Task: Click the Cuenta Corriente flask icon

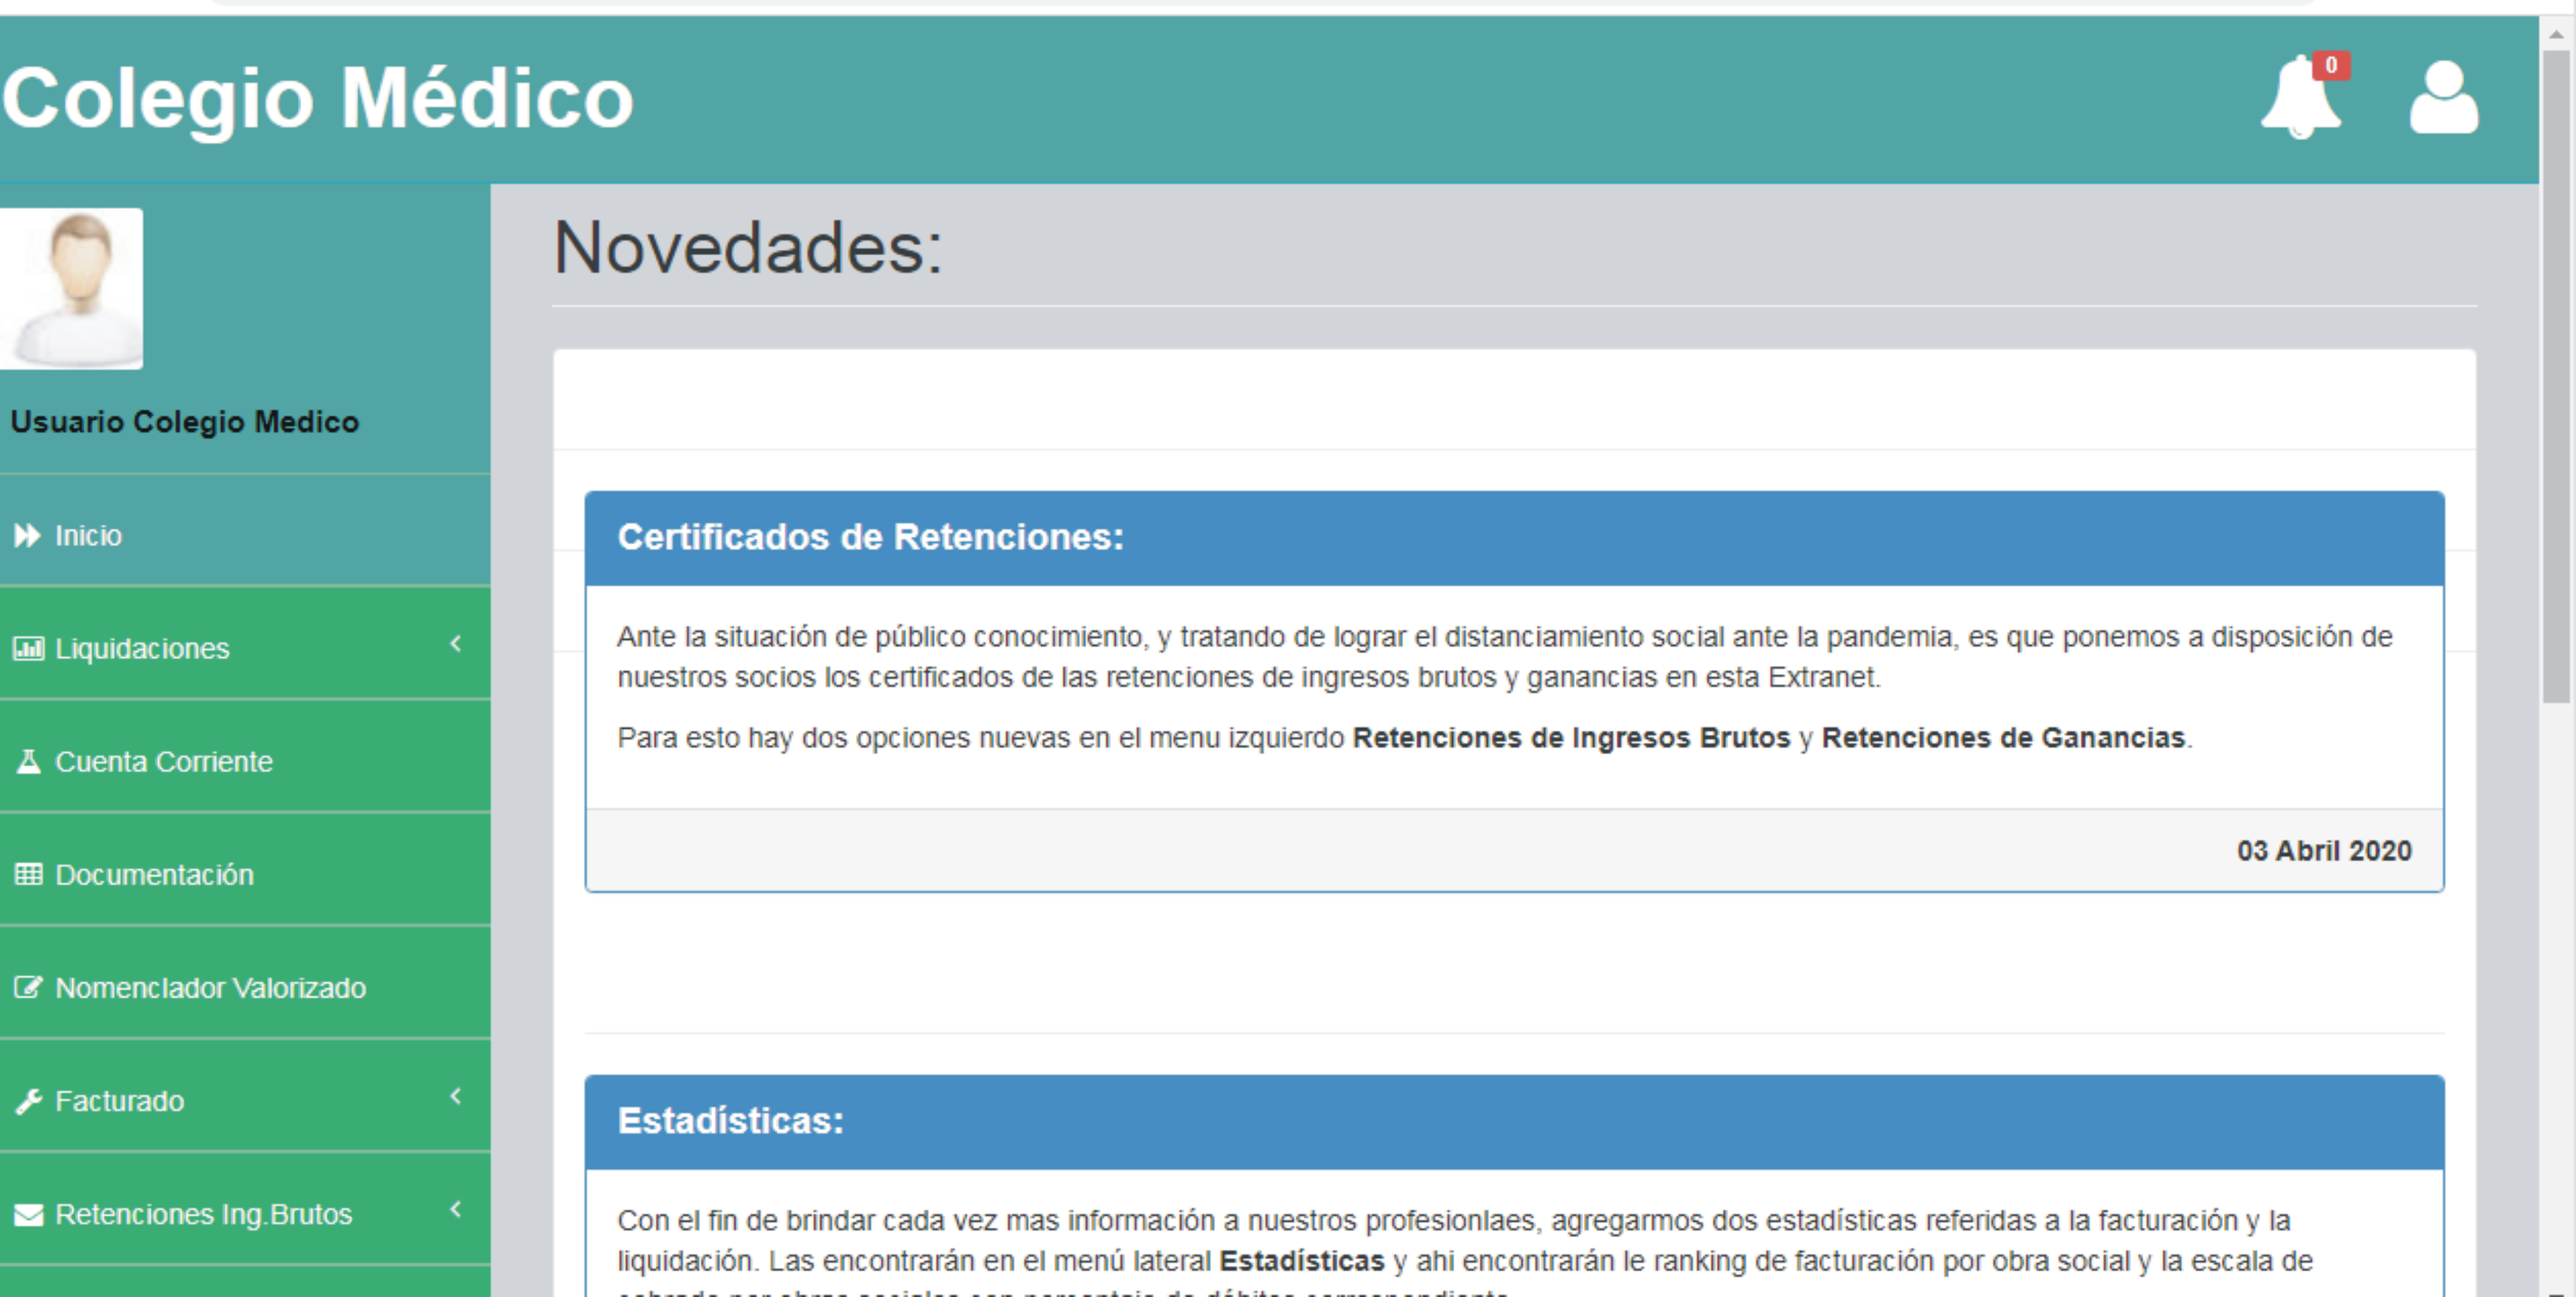Action: (x=28, y=761)
